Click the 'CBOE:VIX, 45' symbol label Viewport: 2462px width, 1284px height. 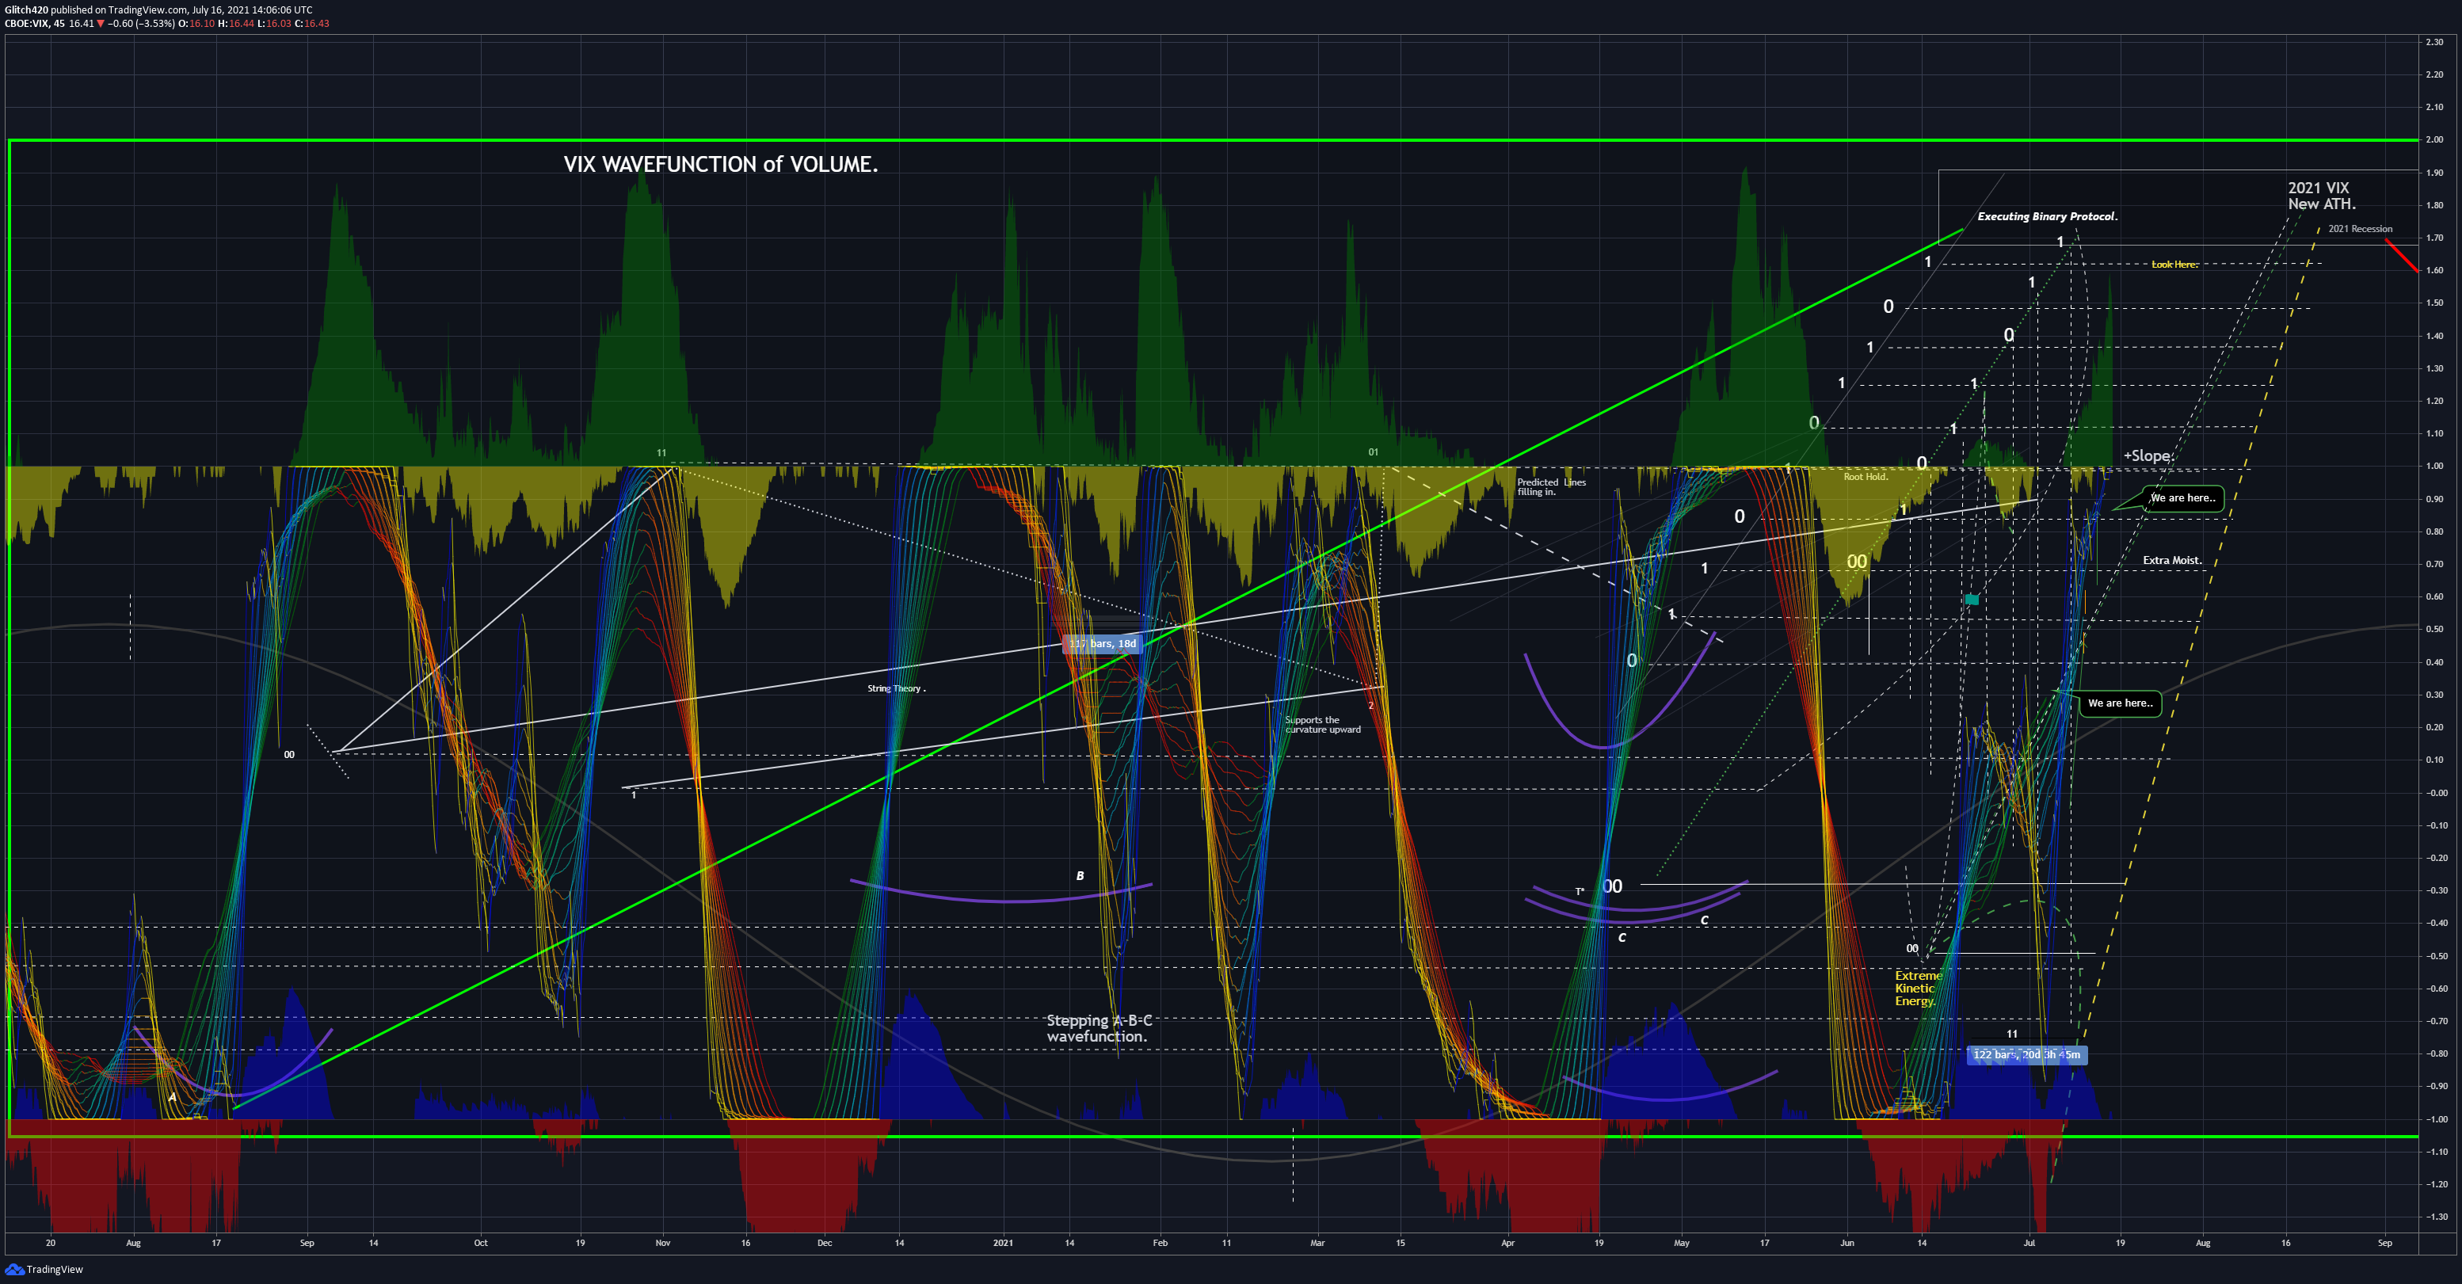tap(34, 24)
